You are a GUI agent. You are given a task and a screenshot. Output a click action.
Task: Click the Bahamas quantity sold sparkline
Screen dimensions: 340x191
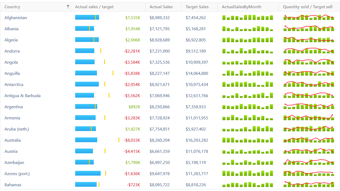click(x=309, y=184)
